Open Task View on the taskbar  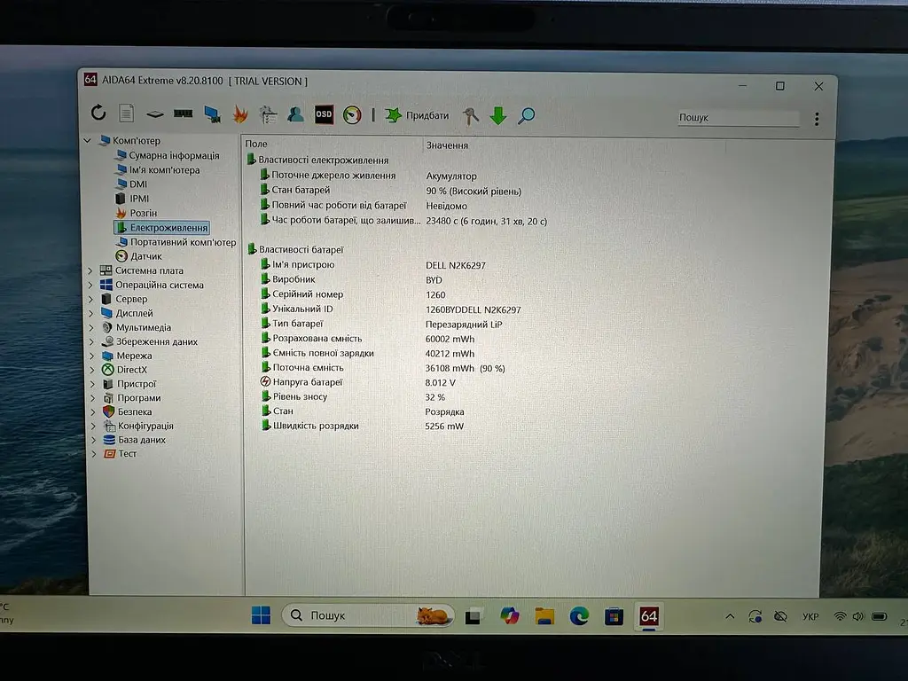click(474, 615)
